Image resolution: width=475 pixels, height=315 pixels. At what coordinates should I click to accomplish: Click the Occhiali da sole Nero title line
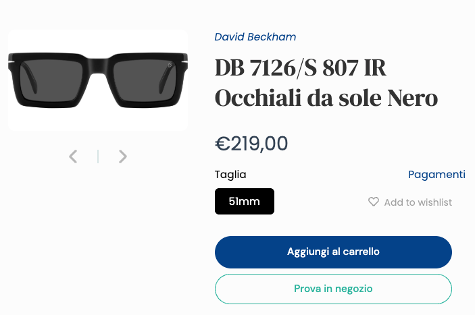tap(326, 98)
